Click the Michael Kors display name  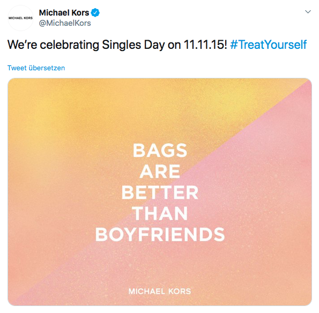coord(64,13)
